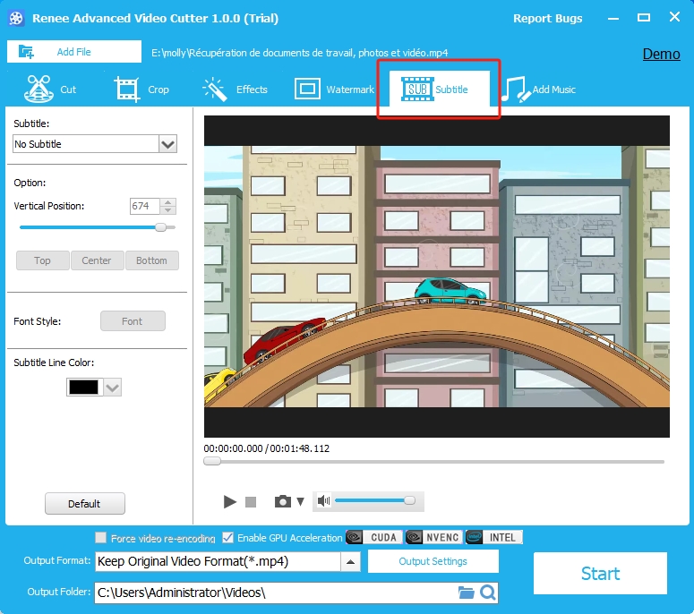Open the Cut tool

coord(51,90)
